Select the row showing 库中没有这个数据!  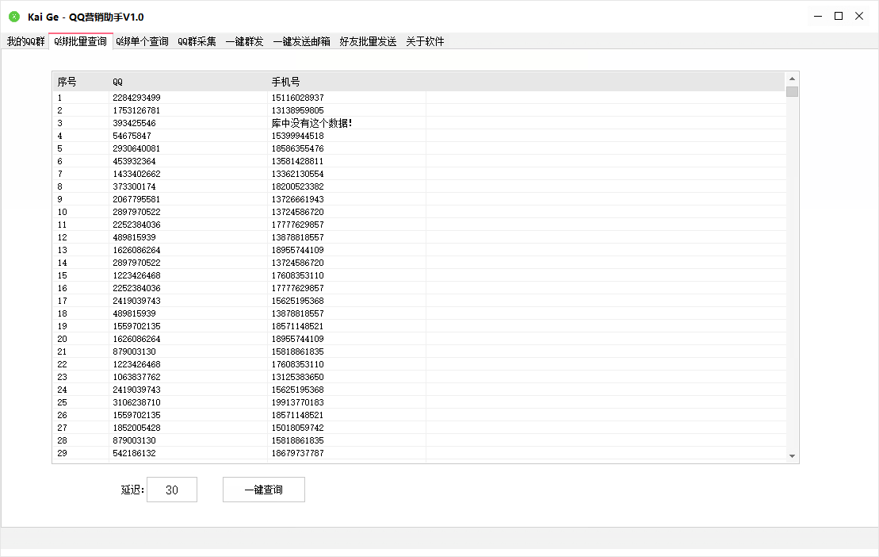click(311, 123)
